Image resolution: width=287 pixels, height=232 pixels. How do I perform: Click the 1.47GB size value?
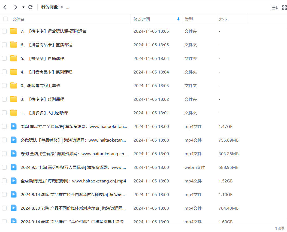[225, 127]
